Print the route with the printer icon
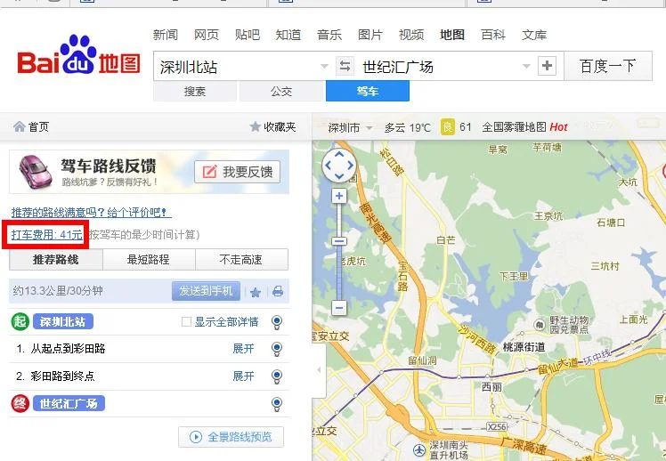The image size is (666, 461). pyautogui.click(x=278, y=291)
